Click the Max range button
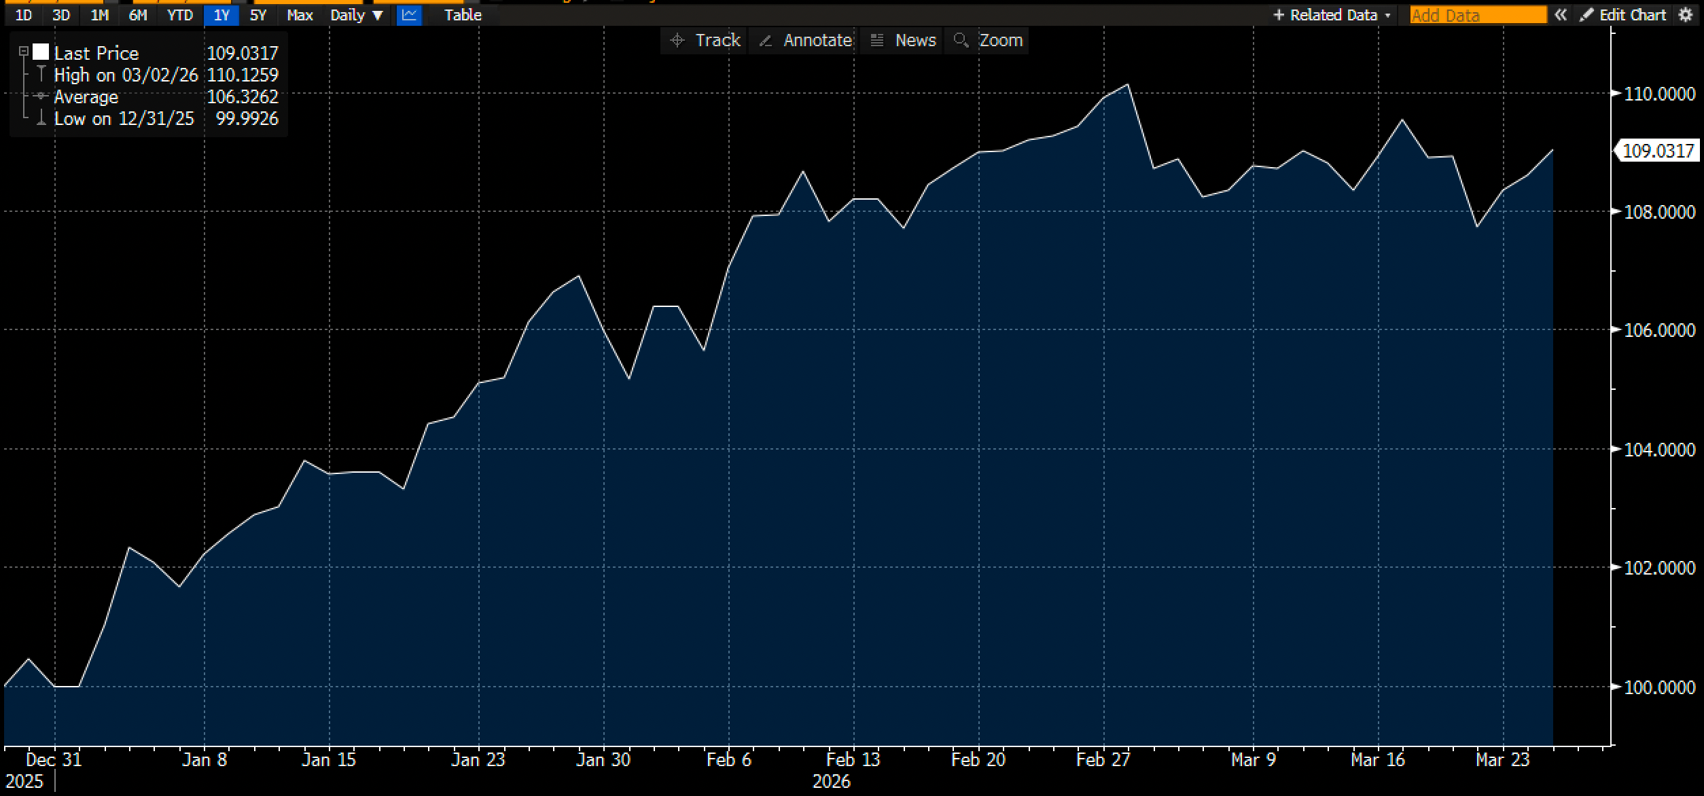The height and width of the screenshot is (796, 1704). [300, 15]
